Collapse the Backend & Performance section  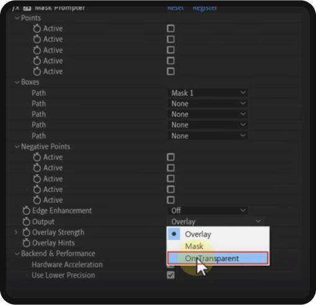click(17, 254)
